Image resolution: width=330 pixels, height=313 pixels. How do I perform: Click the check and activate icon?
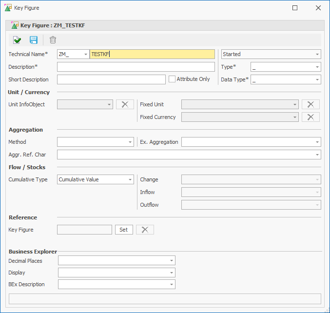18,40
